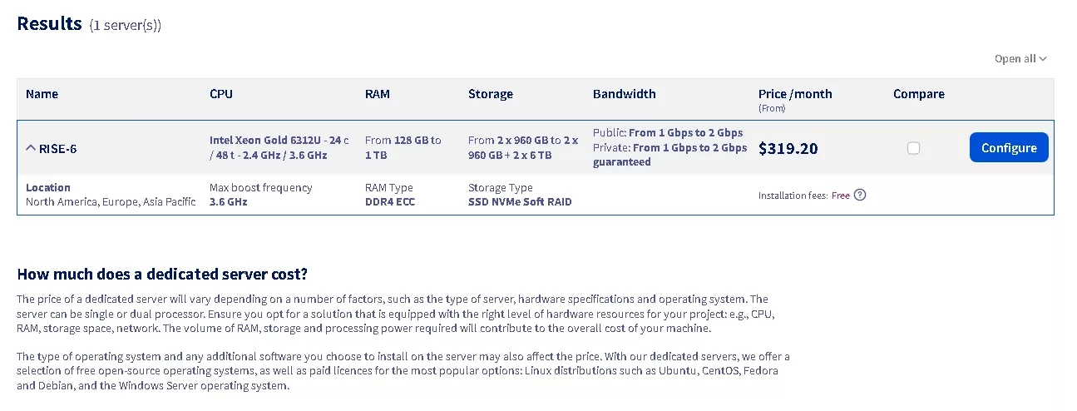Collapse the RISE-6 row using its caret
Screen dimensions: 1077x411
(x=31, y=148)
